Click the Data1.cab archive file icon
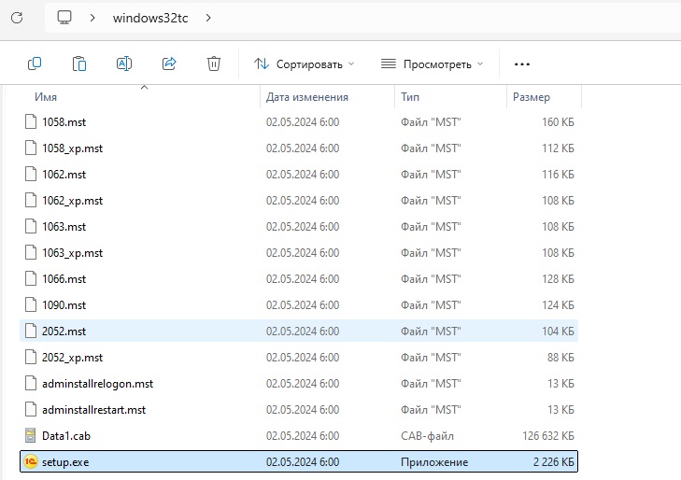The width and height of the screenshot is (681, 480). (x=31, y=436)
